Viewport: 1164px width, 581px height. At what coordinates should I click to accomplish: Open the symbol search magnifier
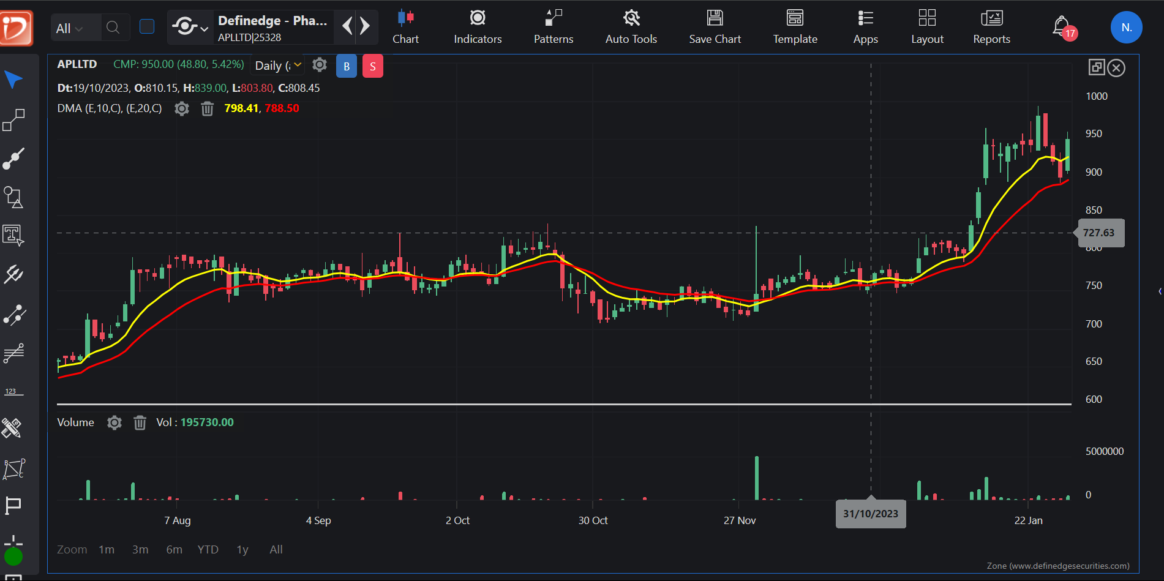tap(113, 27)
